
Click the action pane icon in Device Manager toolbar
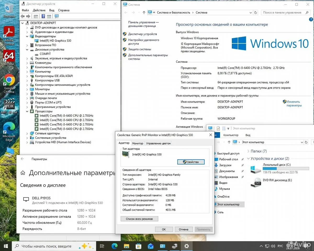(49, 16)
